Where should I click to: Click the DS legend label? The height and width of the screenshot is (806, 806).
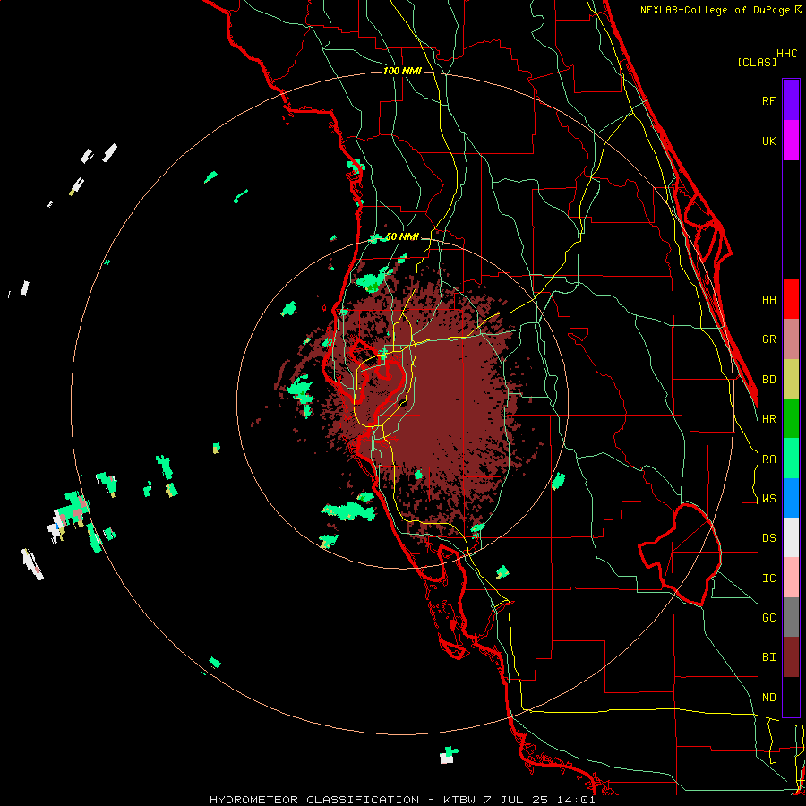pos(768,538)
